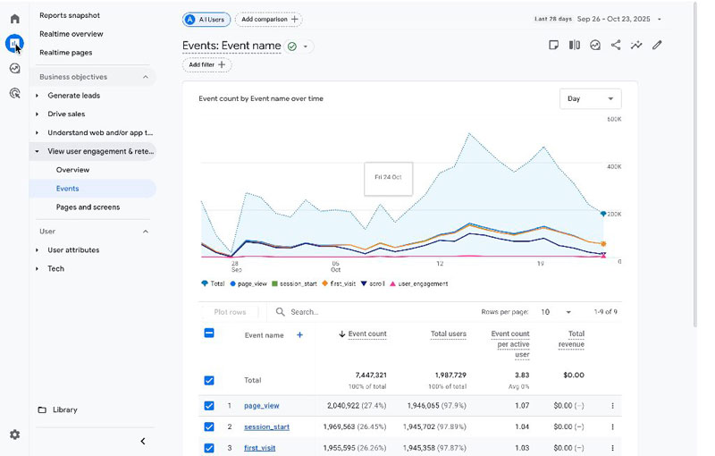Open Admin settings gear icon
The image size is (715, 456).
coord(14,435)
